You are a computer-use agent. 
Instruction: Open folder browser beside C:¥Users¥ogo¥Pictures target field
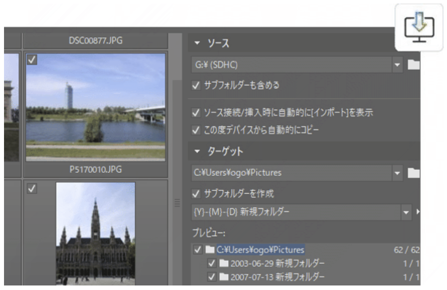pyautogui.click(x=413, y=173)
